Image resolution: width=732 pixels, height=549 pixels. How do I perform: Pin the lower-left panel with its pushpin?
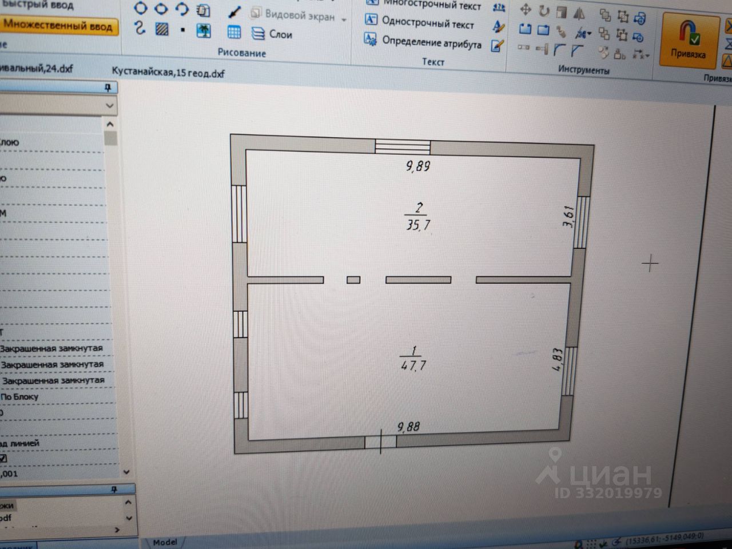click(x=114, y=490)
